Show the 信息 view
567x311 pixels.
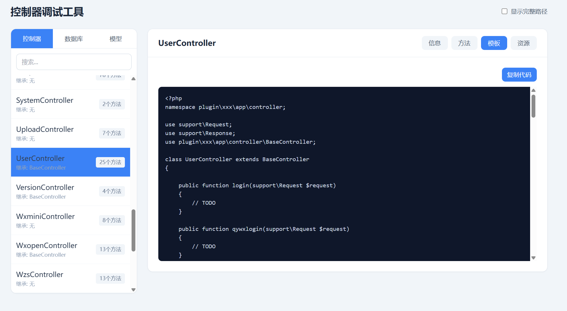click(435, 43)
